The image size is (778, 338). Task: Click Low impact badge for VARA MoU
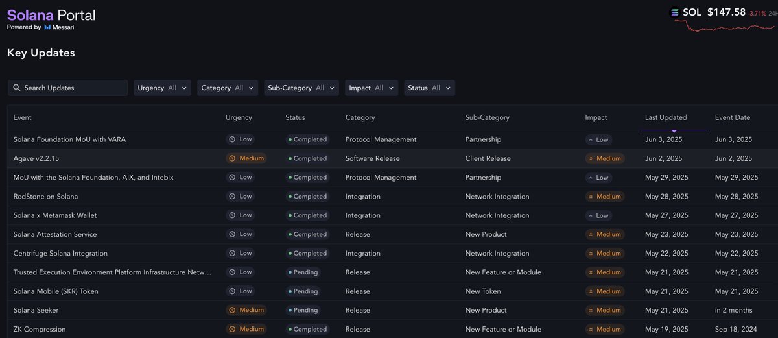pos(598,139)
